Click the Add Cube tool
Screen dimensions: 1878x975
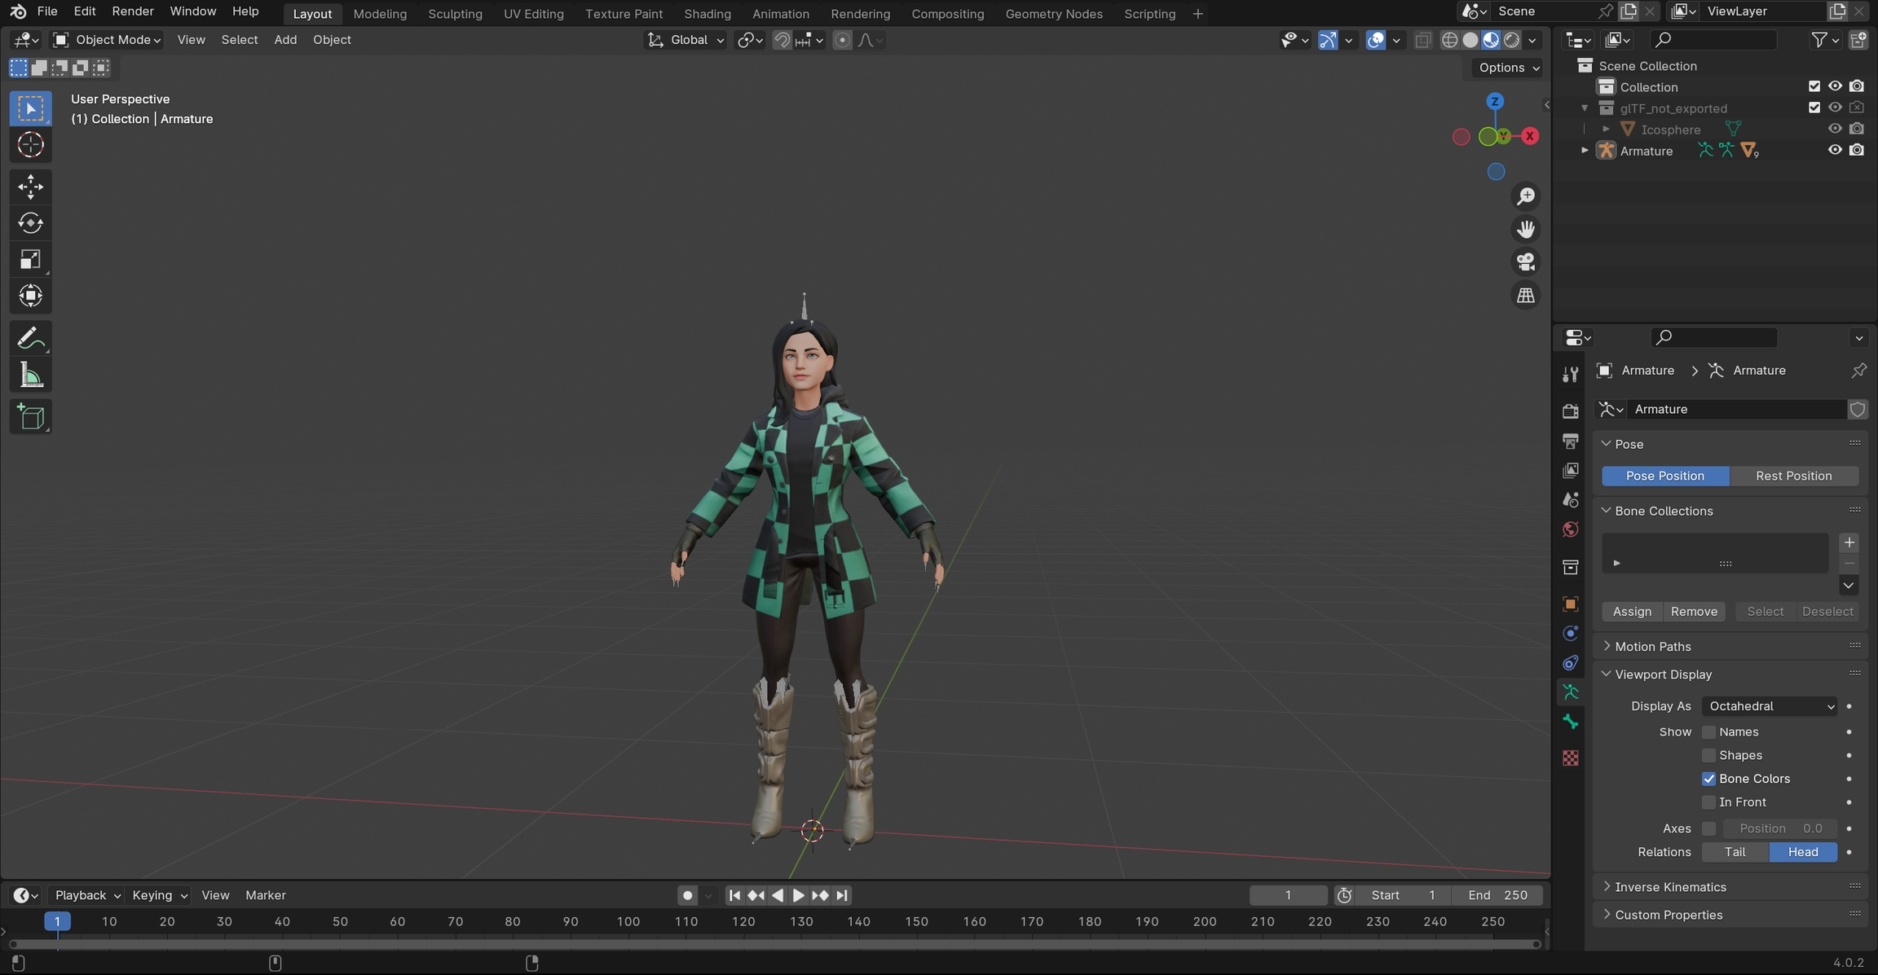coord(30,417)
